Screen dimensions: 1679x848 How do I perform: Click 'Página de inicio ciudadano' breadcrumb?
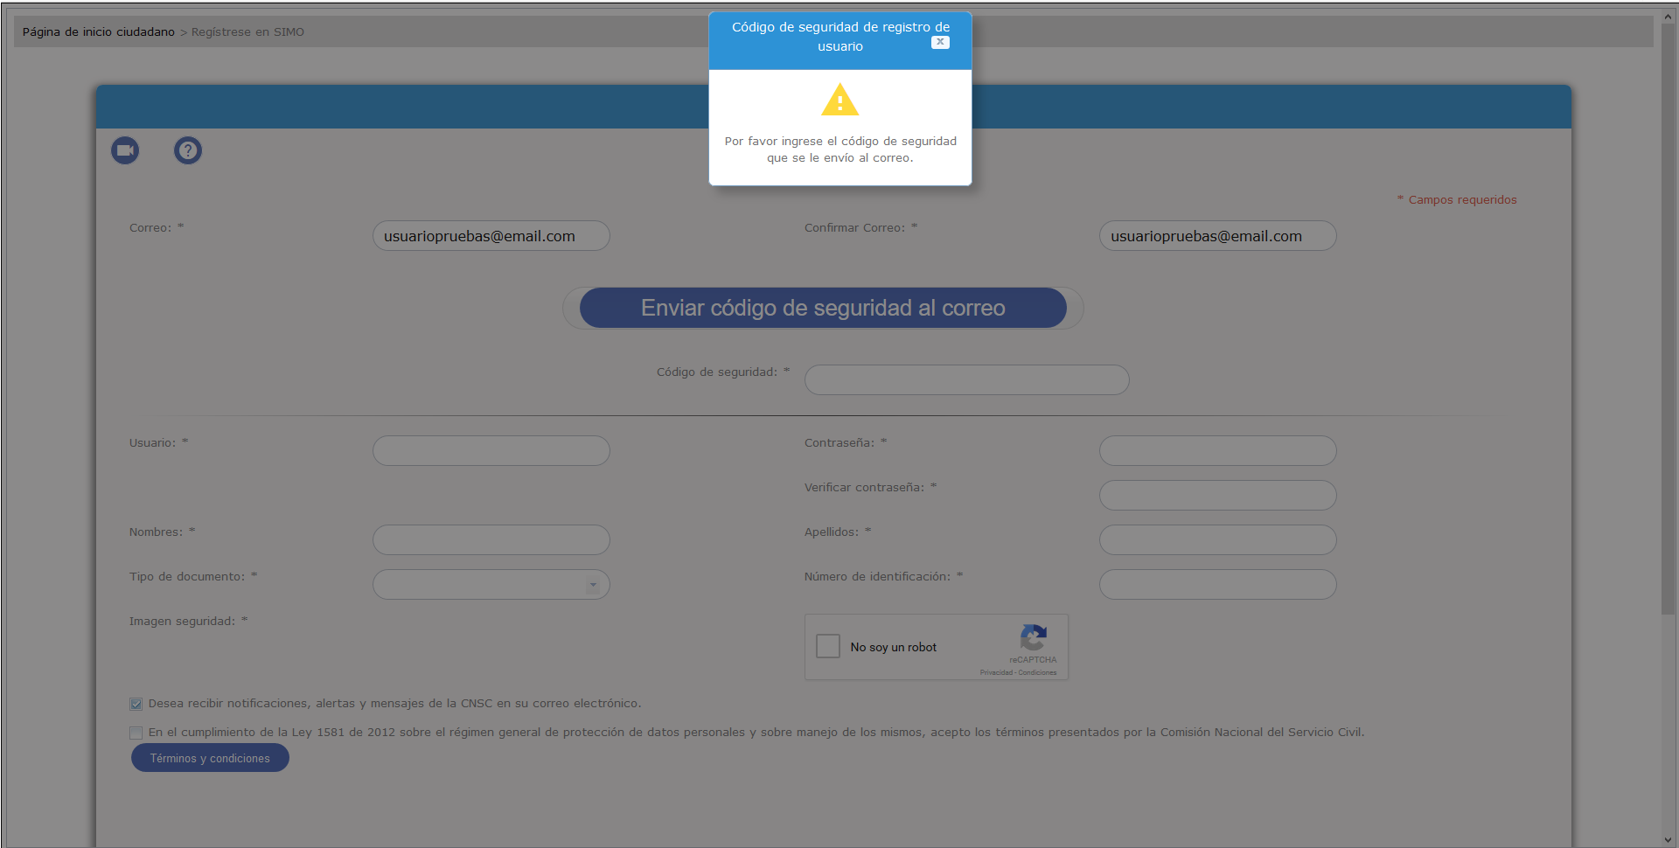click(98, 32)
